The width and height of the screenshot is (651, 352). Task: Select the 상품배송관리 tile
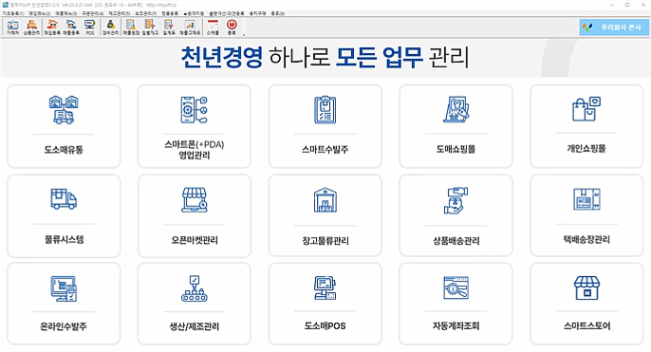pos(456,216)
